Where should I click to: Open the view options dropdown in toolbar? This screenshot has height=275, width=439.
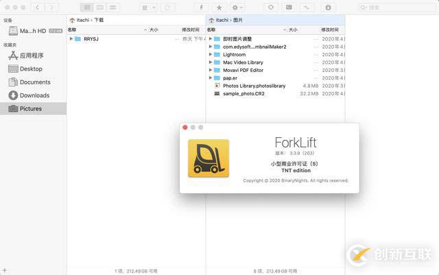[148, 8]
